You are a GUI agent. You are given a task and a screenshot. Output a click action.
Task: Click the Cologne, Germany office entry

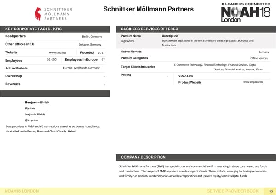(90, 44)
